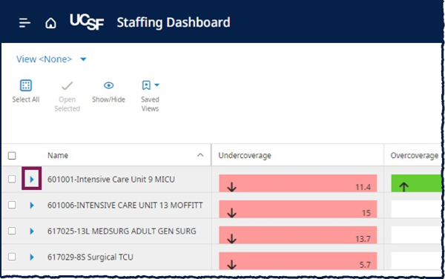Check the header select-all checkbox
Viewport: 445px width, 279px height.
click(12, 156)
